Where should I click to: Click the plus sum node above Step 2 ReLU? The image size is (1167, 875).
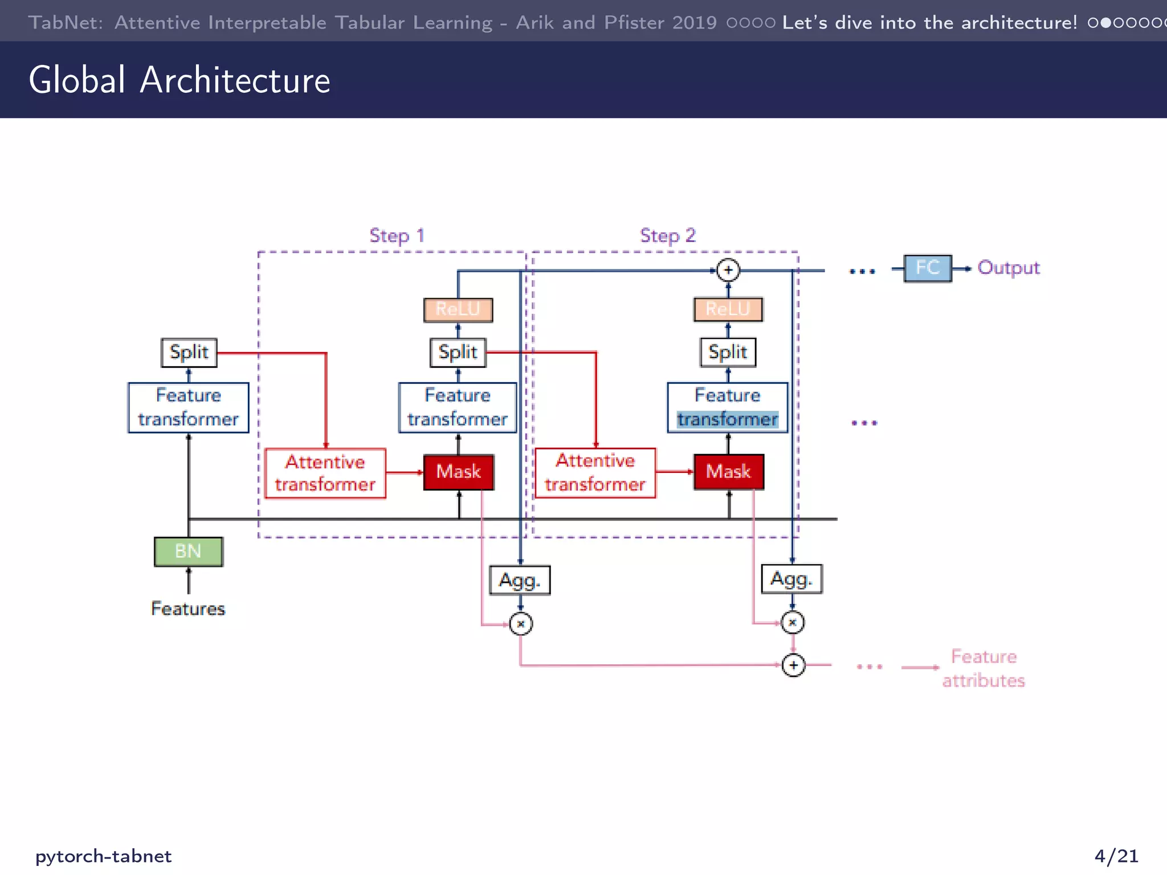728,270
